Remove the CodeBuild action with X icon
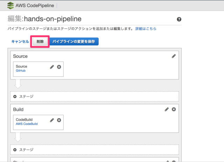This screenshot has width=224, height=162. pyautogui.click(x=59, y=120)
